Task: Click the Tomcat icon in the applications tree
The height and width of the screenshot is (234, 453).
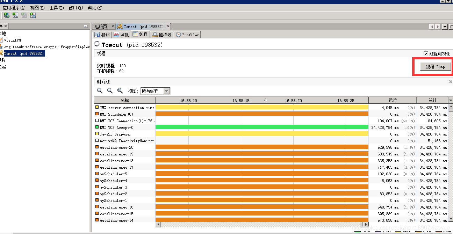Action: coord(1,53)
